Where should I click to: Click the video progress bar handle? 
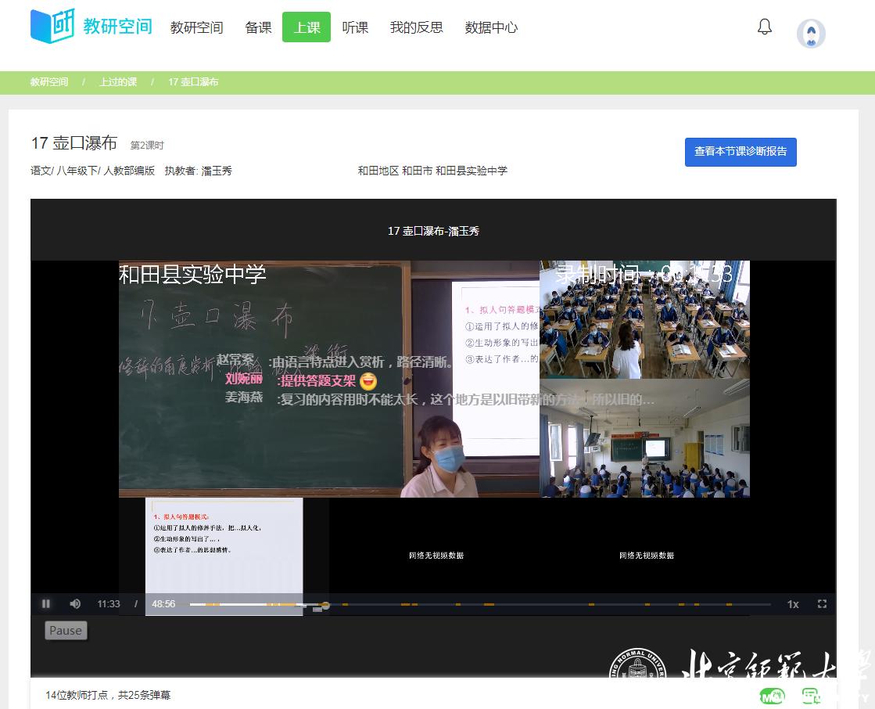pos(325,605)
